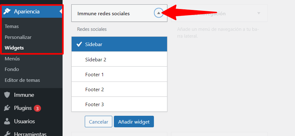Click the Apariencia paintbrush icon
295x136 pixels.
click(7, 12)
